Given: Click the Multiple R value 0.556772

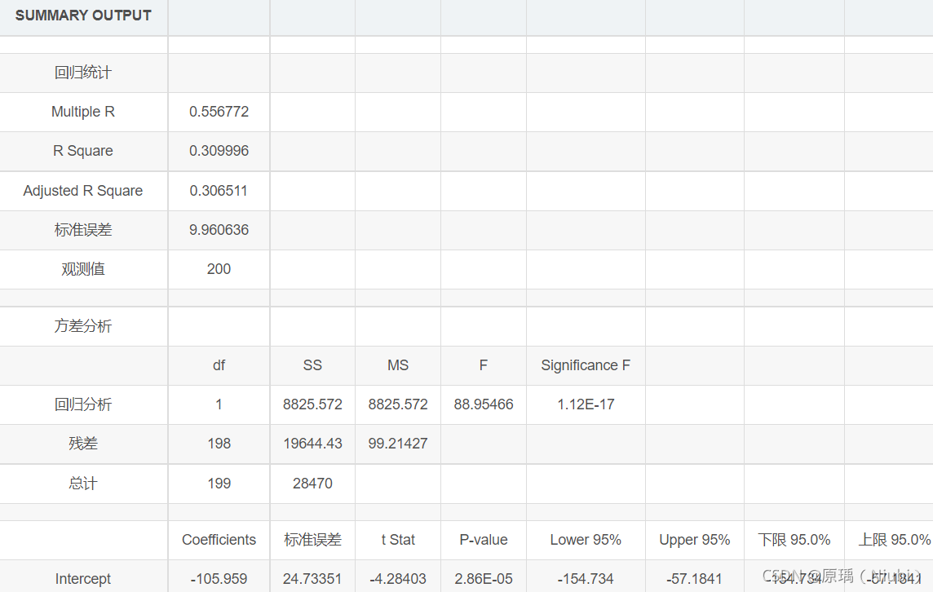Looking at the screenshot, I should click(219, 112).
